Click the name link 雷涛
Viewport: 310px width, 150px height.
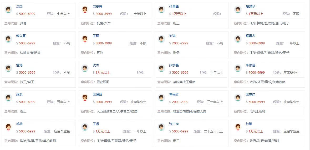point(19,65)
